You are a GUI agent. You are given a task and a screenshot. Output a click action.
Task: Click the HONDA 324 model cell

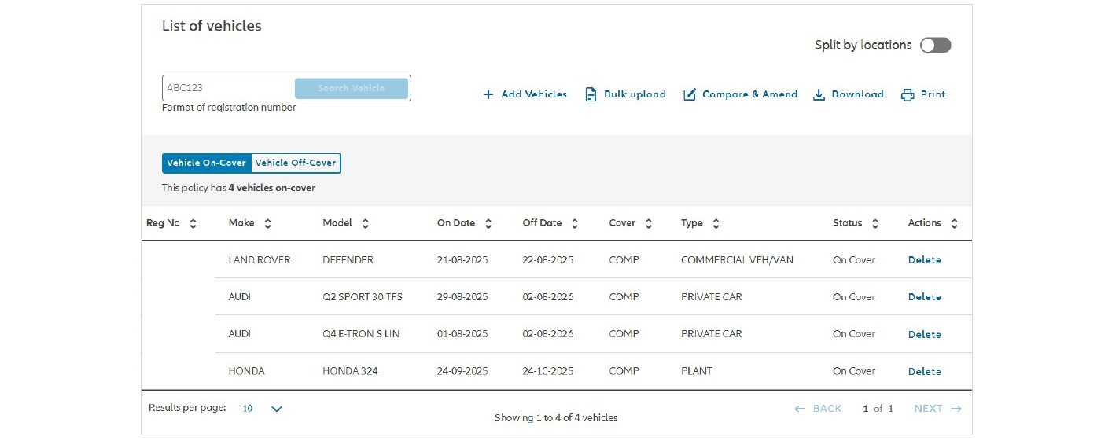(350, 371)
